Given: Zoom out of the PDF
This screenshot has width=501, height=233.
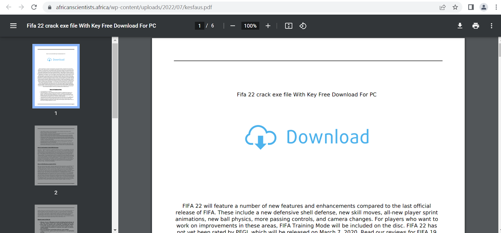Looking at the screenshot, I should 233,26.
